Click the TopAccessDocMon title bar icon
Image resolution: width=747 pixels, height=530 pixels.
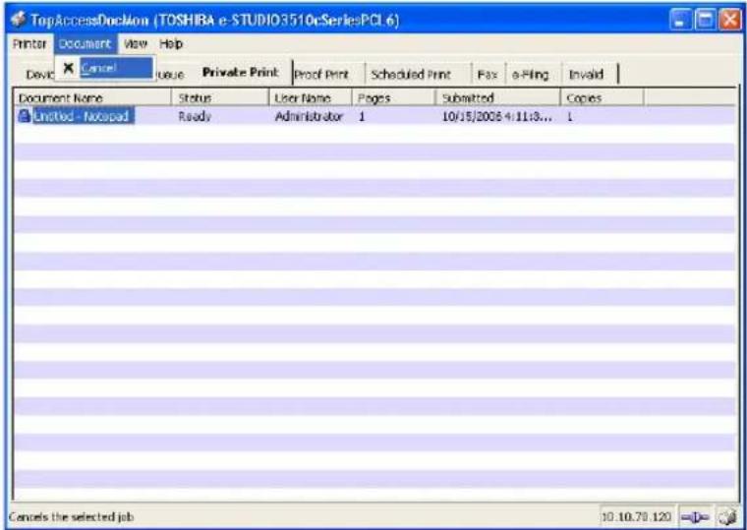tap(18, 20)
